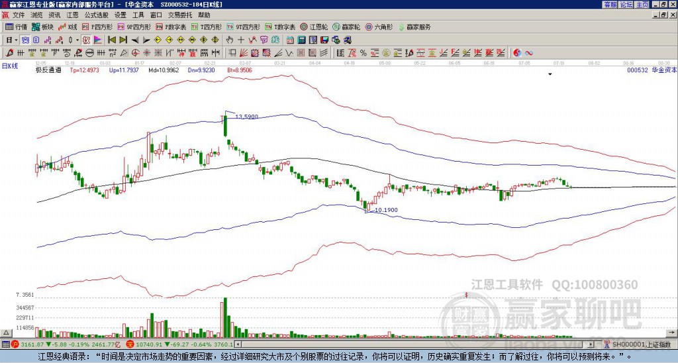Click the yin-yang circle icon

516,53
